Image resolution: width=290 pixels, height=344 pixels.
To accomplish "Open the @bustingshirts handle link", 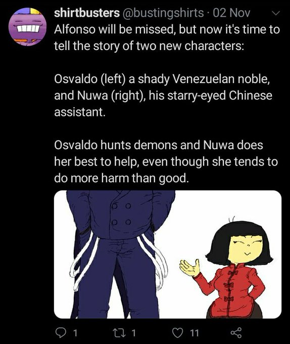I will point(163,13).
